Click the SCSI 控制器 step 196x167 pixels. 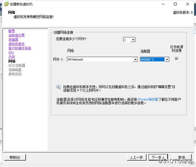(x=17, y=65)
